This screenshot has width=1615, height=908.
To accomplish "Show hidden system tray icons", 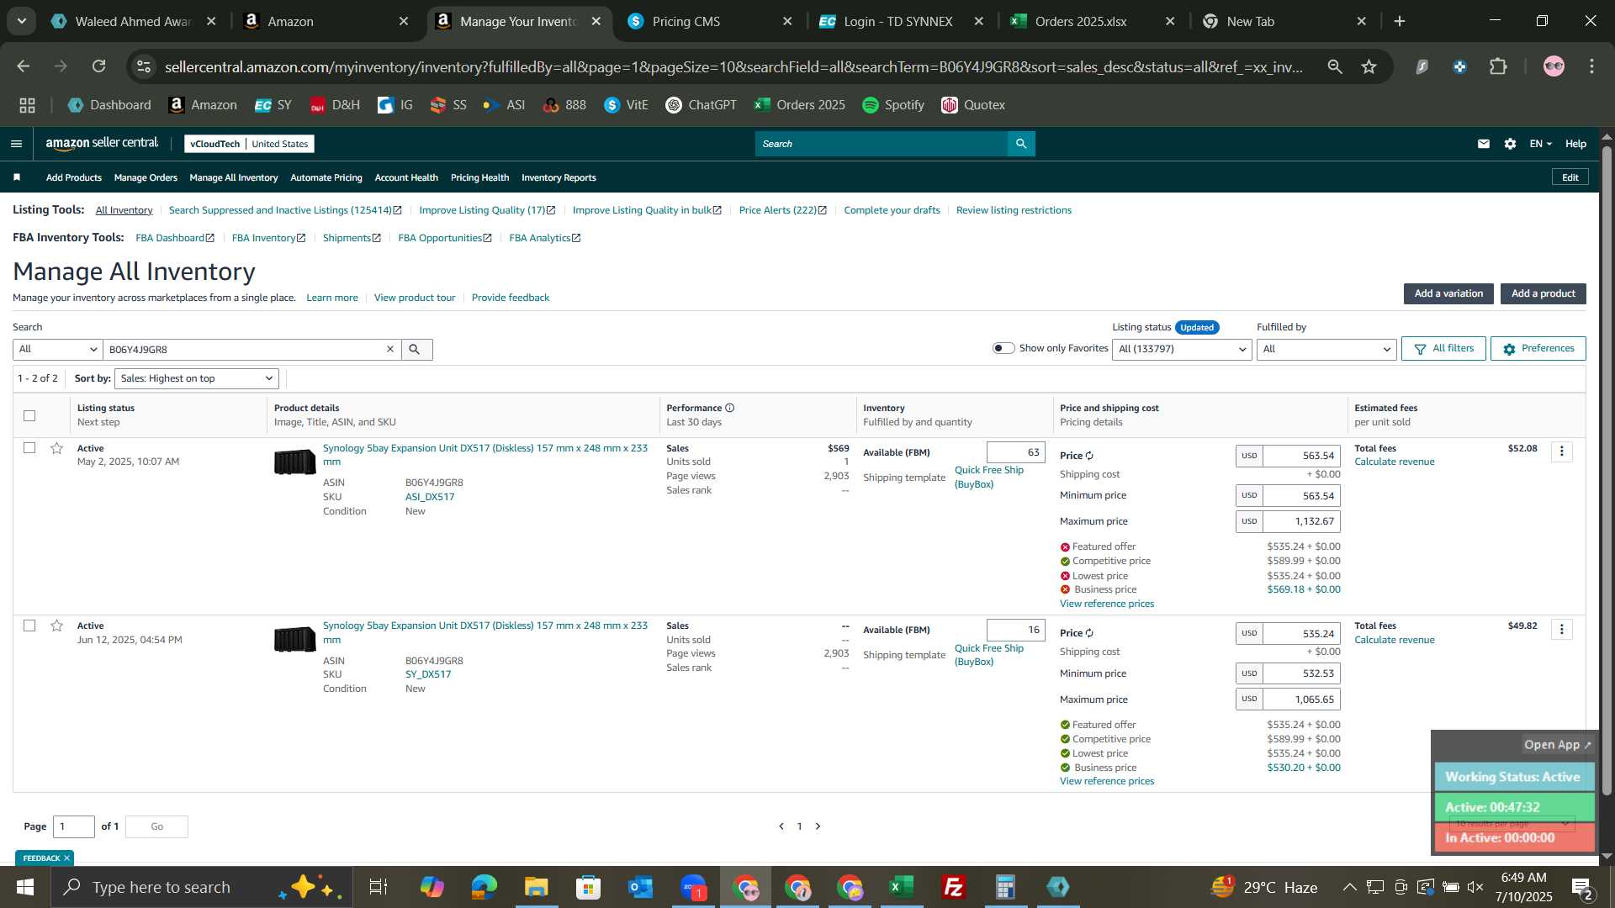I will pyautogui.click(x=1349, y=887).
